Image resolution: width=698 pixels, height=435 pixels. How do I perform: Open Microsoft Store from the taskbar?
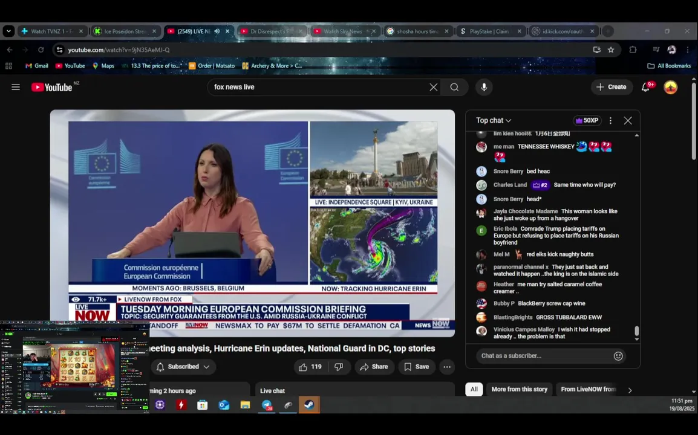coord(202,405)
